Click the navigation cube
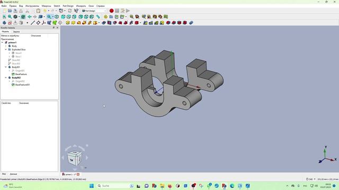The image size is (339, 190). click(x=75, y=158)
